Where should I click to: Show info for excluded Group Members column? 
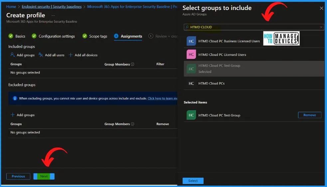(x=132, y=124)
